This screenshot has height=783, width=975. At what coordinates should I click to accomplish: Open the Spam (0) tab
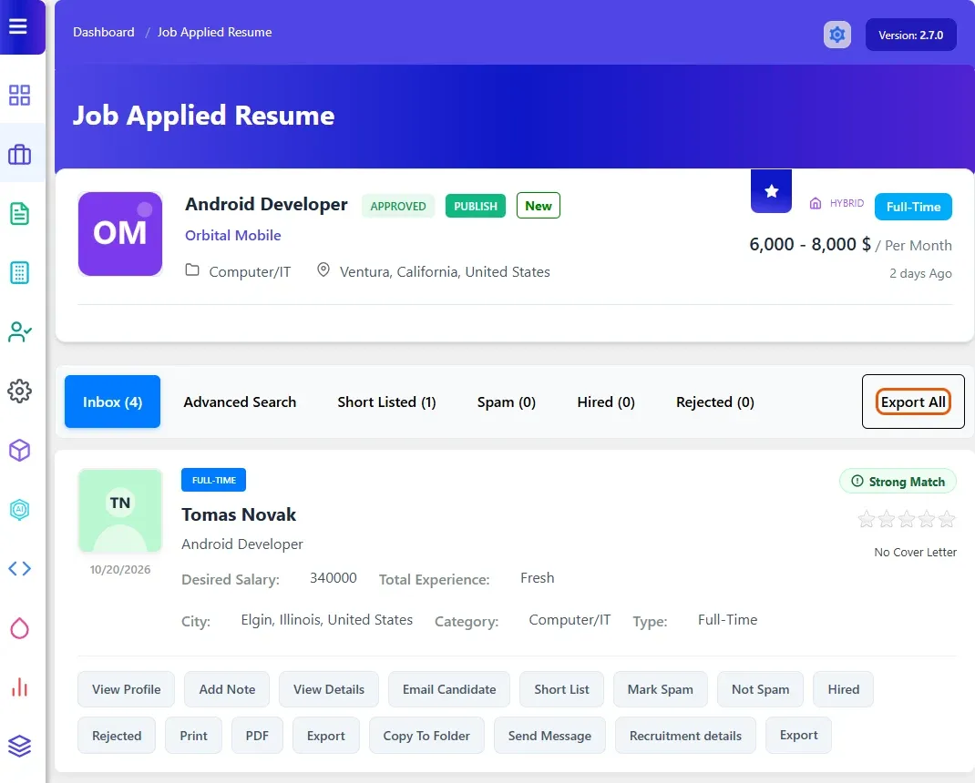(x=506, y=402)
